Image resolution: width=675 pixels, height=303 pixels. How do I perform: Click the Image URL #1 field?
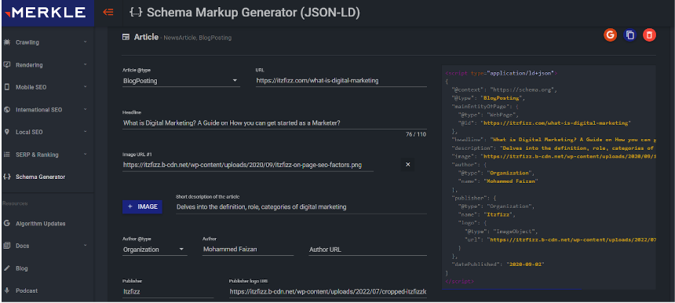click(x=248, y=165)
